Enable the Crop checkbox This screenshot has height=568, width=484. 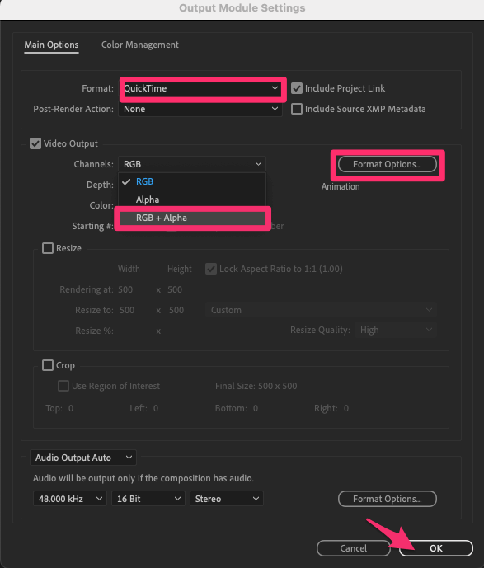[x=48, y=365]
